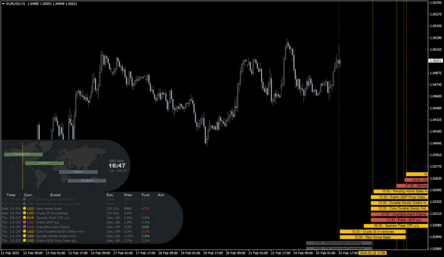Select the Sydney session bar on world map
The image size is (444, 257).
tap(87, 181)
